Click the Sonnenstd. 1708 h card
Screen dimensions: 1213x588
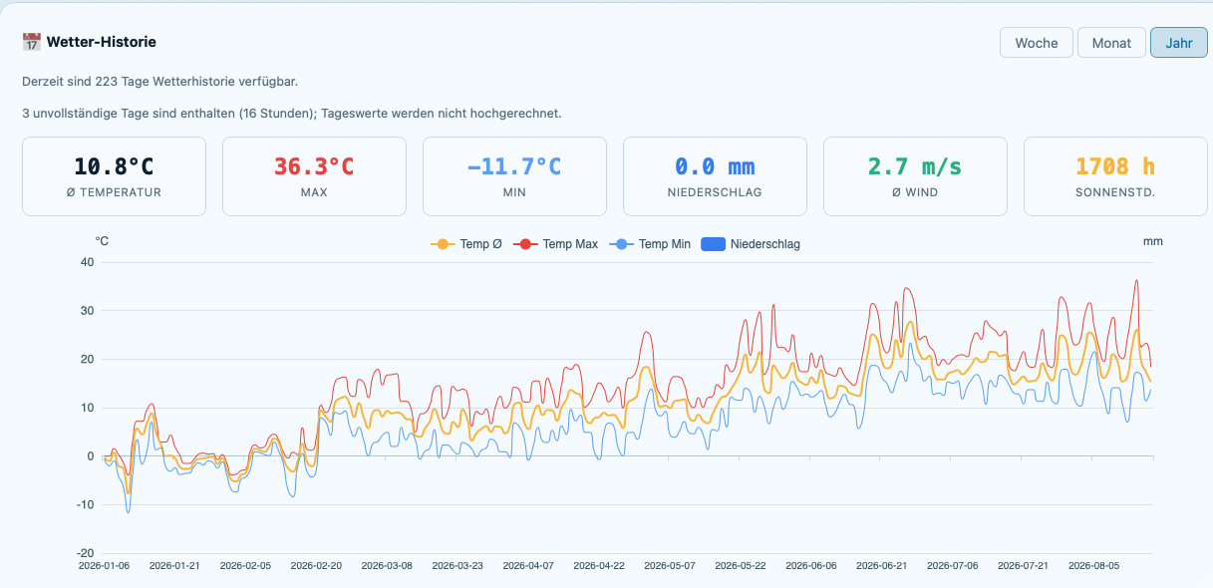(x=1115, y=176)
